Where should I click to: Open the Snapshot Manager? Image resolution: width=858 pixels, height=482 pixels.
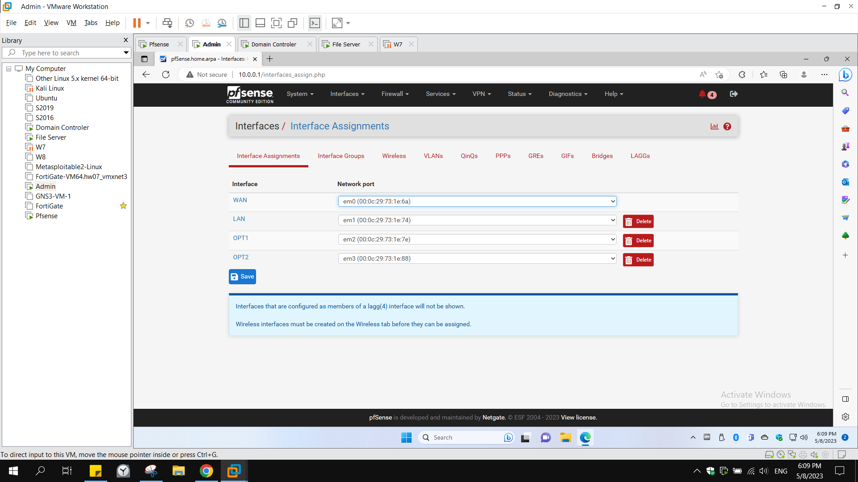[222, 23]
